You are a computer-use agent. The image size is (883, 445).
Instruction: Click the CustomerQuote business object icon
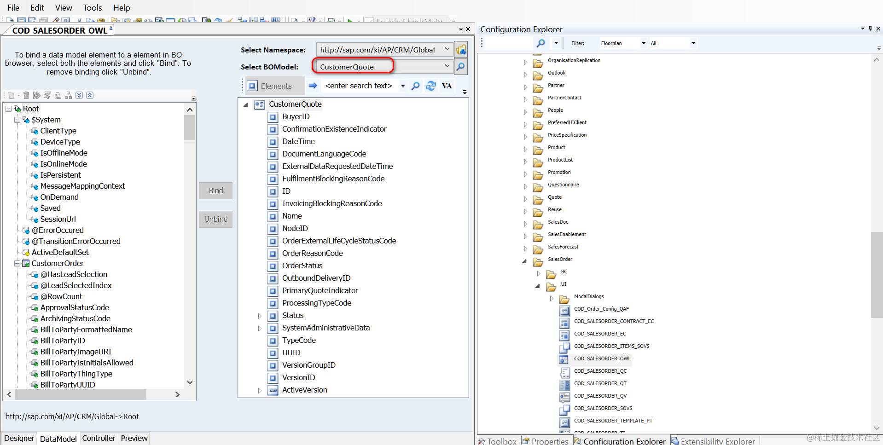259,104
